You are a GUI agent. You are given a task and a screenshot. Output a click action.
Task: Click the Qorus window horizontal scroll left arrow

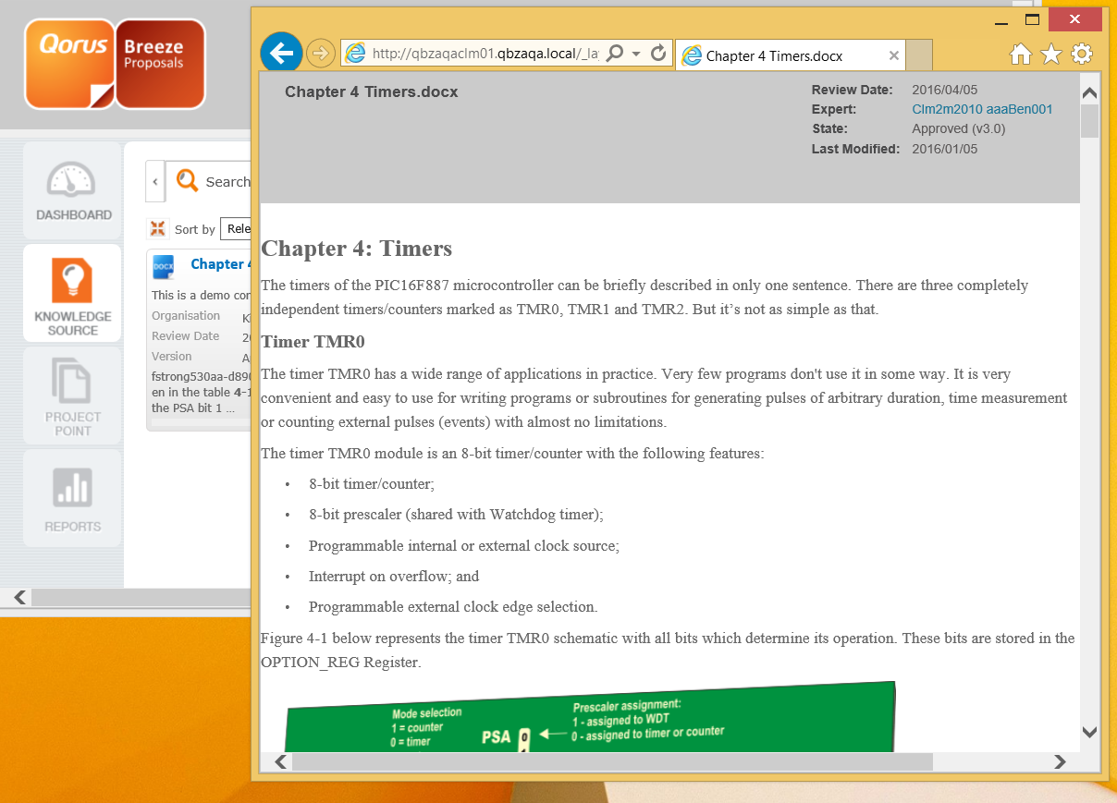(x=19, y=598)
